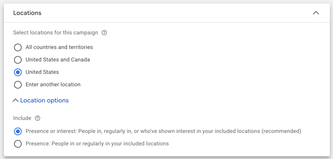The height and width of the screenshot is (159, 333).
Task: Click the Locations section heading
Action: coord(27,13)
